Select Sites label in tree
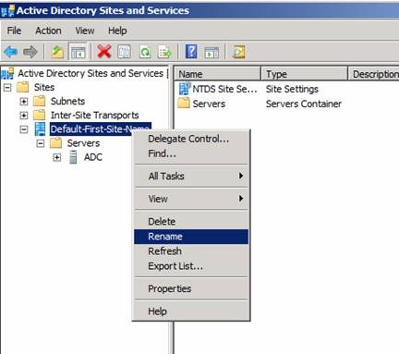The width and height of the screenshot is (399, 354). point(44,87)
